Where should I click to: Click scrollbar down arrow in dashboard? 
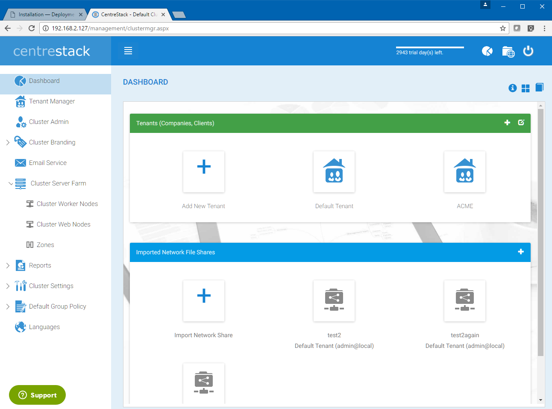pyautogui.click(x=540, y=400)
